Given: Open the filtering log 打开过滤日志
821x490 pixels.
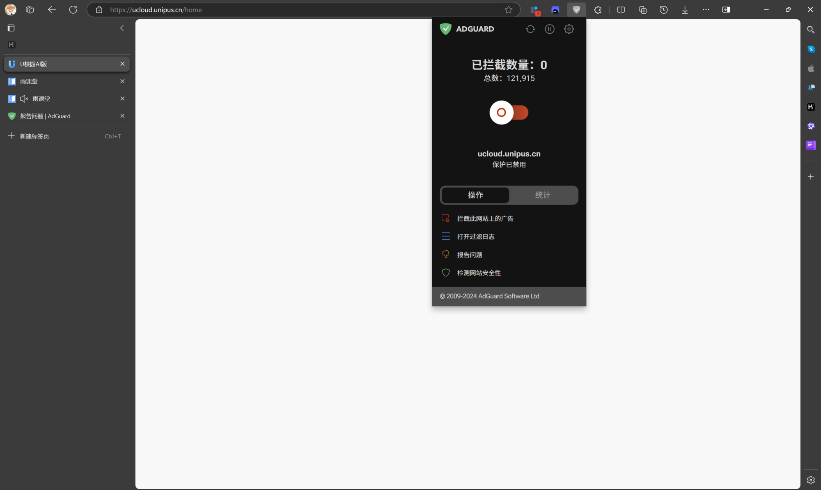Looking at the screenshot, I should [475, 237].
